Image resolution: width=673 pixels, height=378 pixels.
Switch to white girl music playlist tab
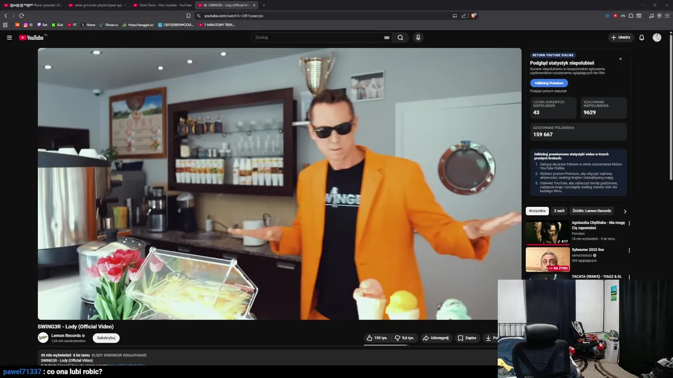pyautogui.click(x=97, y=5)
